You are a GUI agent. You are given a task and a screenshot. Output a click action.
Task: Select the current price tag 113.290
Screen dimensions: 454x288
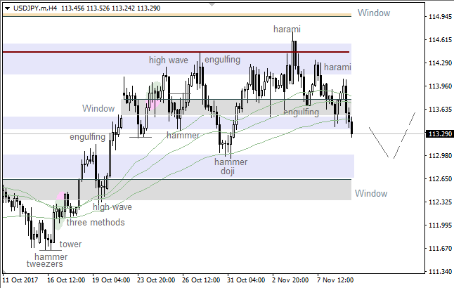pyautogui.click(x=439, y=133)
